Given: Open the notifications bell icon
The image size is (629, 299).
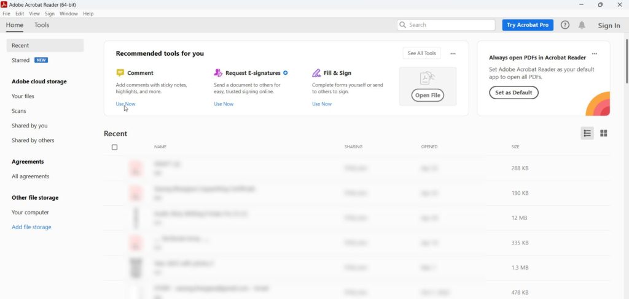Looking at the screenshot, I should (x=582, y=25).
